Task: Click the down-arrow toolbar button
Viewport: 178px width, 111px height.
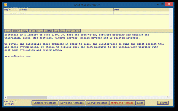Action: tap(31, 31)
